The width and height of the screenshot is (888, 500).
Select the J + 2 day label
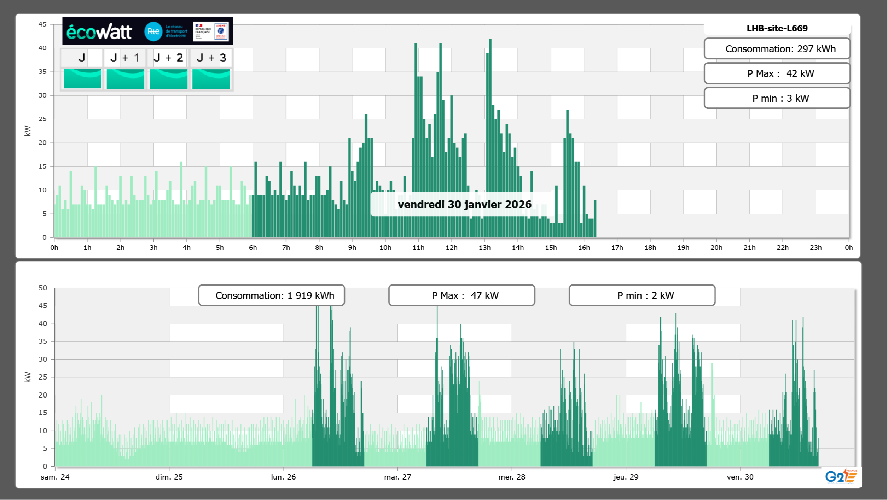168,58
